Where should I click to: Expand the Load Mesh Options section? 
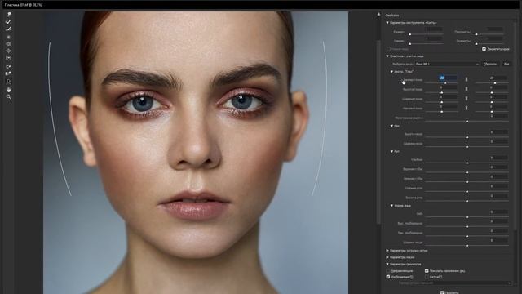point(387,251)
